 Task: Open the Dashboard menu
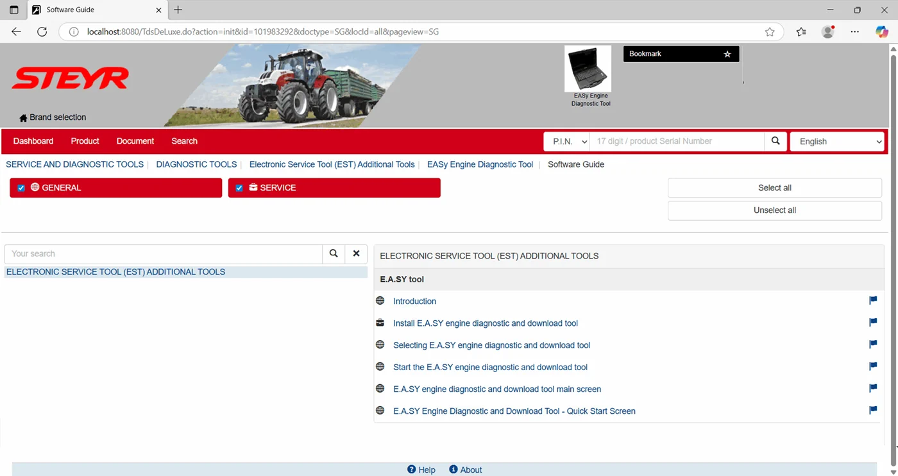[33, 141]
